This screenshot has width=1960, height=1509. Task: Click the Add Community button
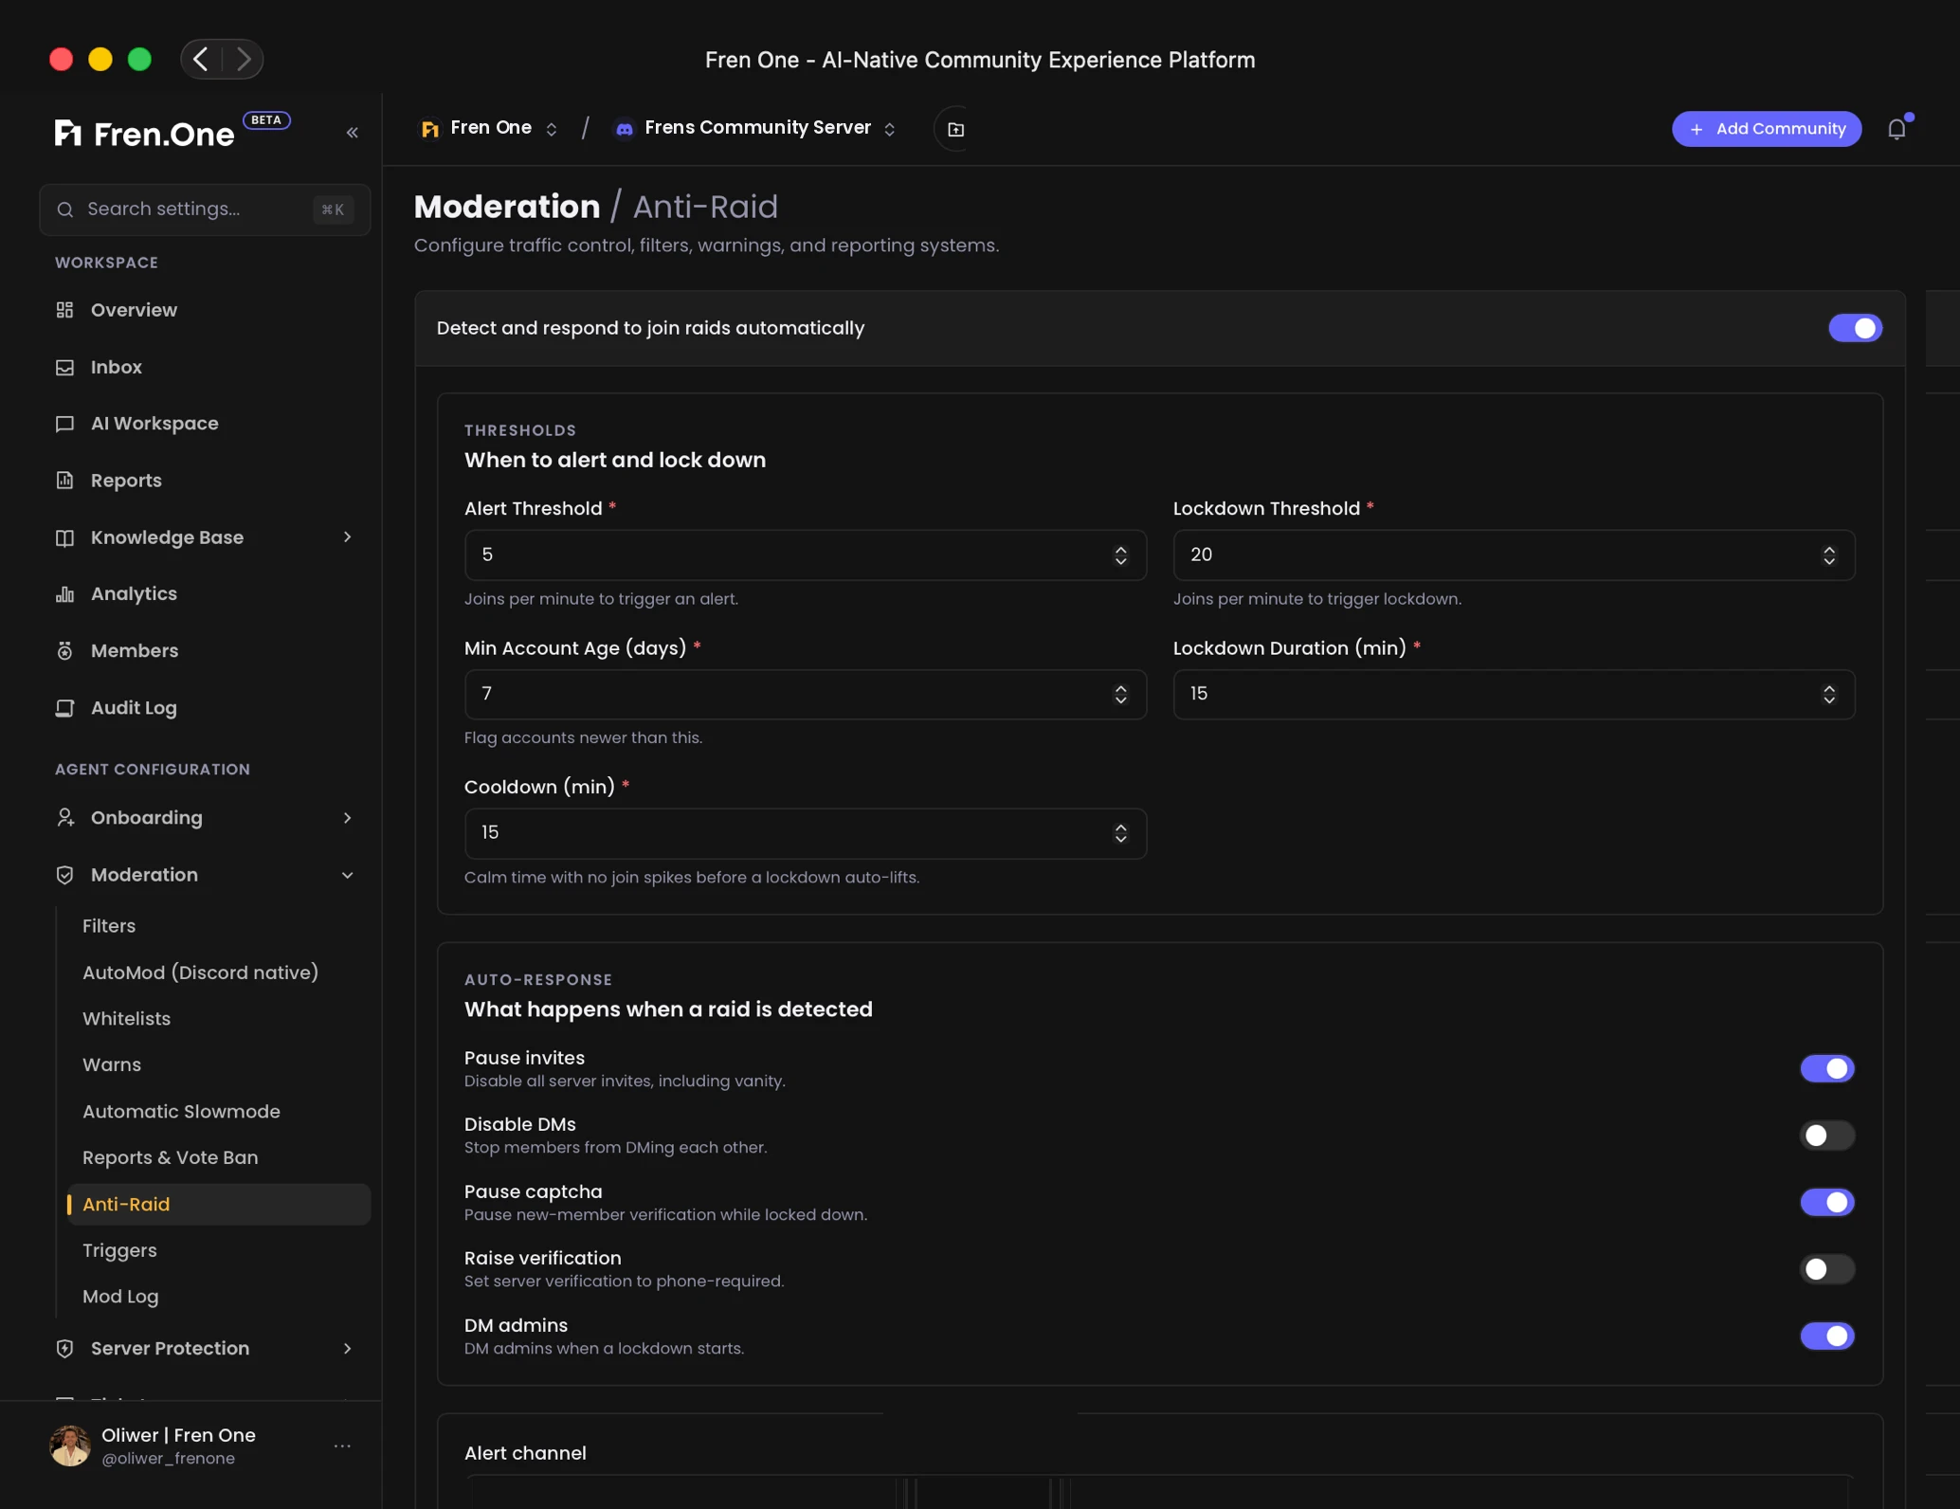point(1767,129)
